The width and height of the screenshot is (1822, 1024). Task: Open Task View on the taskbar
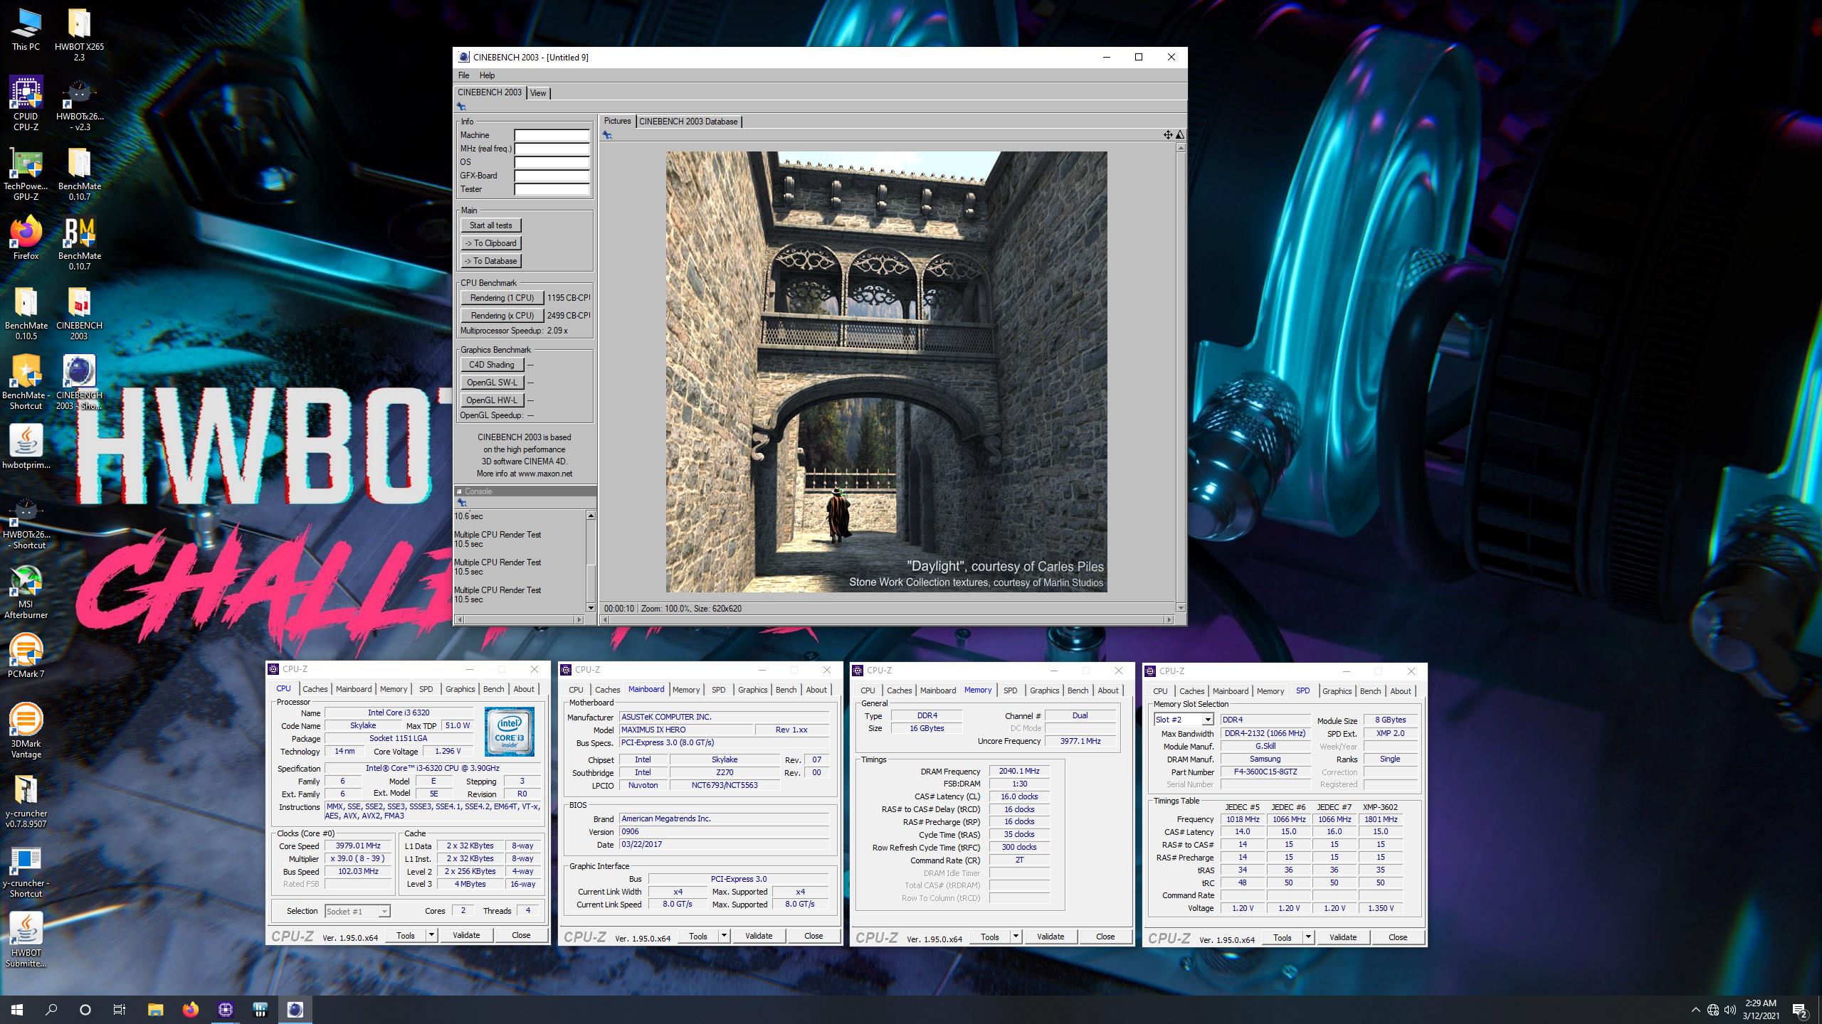(120, 1009)
